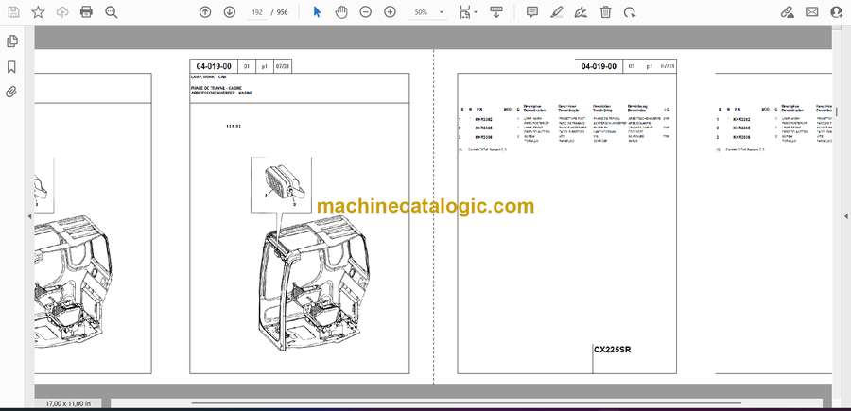Activate the Hand pan tool
The image size is (851, 411).
click(341, 12)
